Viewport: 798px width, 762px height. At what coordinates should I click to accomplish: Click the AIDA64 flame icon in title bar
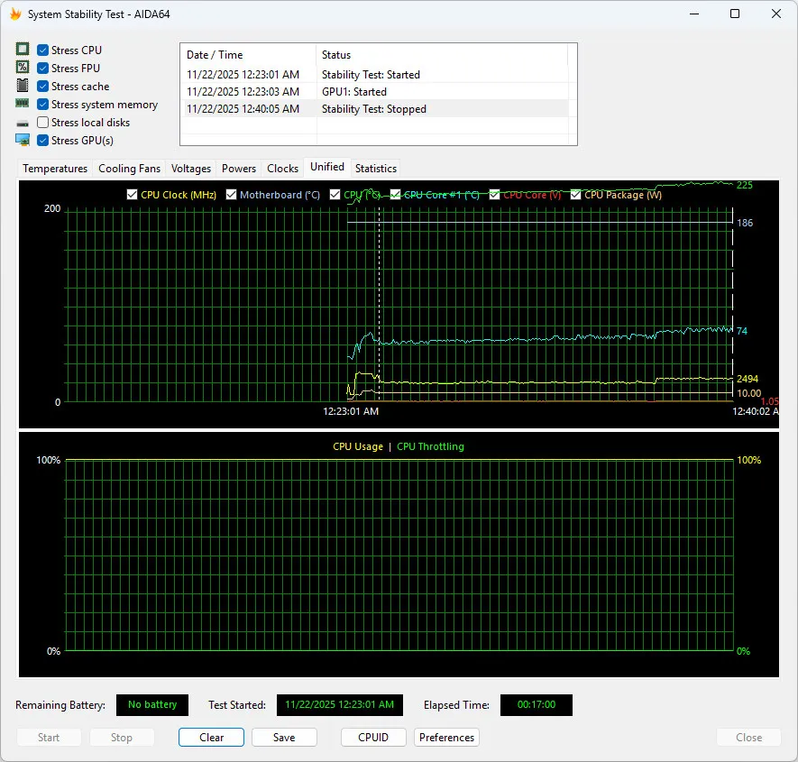(15, 14)
